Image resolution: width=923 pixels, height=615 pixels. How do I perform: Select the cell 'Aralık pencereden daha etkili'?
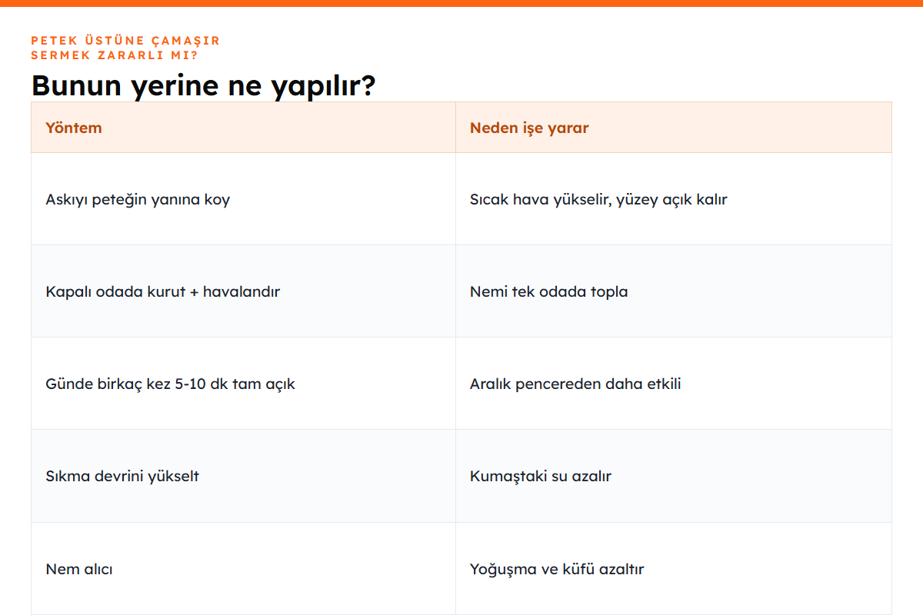coord(674,384)
